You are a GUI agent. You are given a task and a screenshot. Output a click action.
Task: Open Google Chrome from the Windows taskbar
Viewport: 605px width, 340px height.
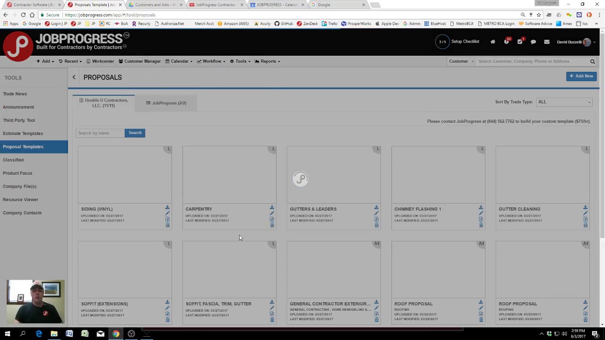pyautogui.click(x=116, y=334)
